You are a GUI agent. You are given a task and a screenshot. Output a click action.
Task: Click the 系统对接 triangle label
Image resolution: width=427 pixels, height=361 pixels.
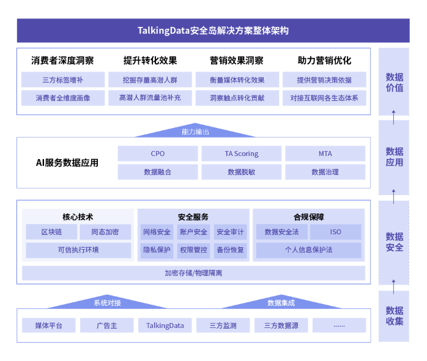coord(107,303)
